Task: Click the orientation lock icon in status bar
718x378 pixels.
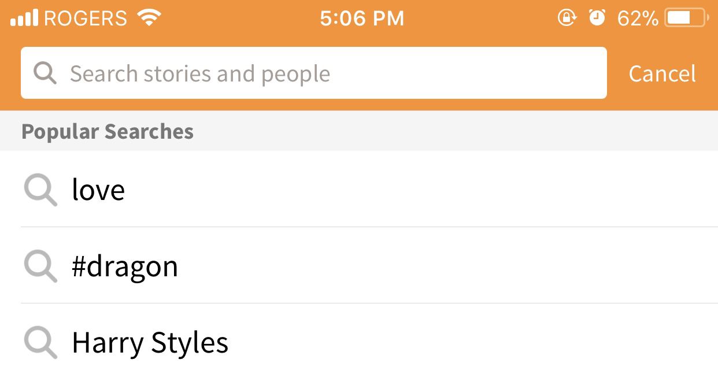Action: point(567,17)
